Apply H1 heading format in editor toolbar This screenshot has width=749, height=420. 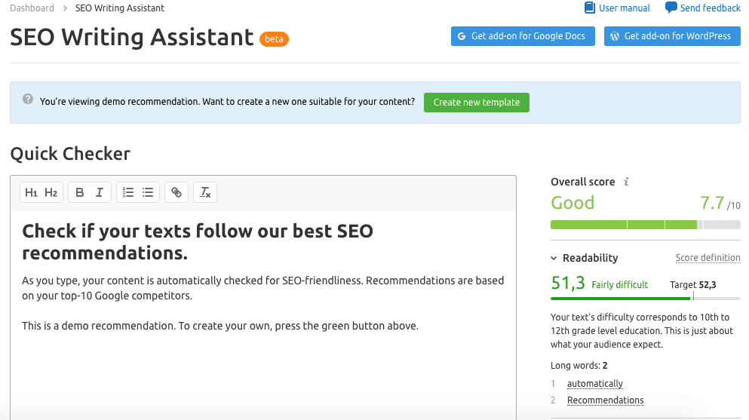tap(32, 193)
